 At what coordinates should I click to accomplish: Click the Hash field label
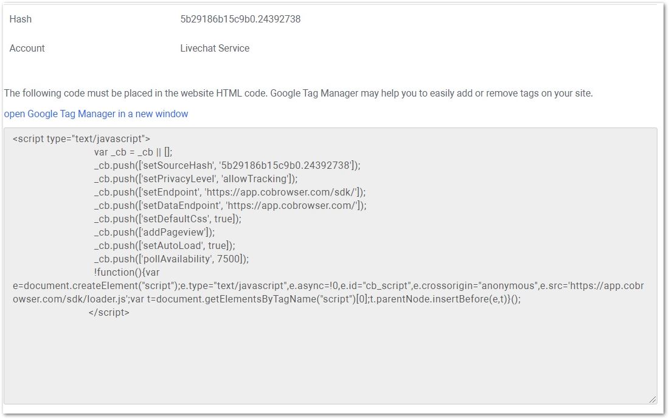click(21, 19)
